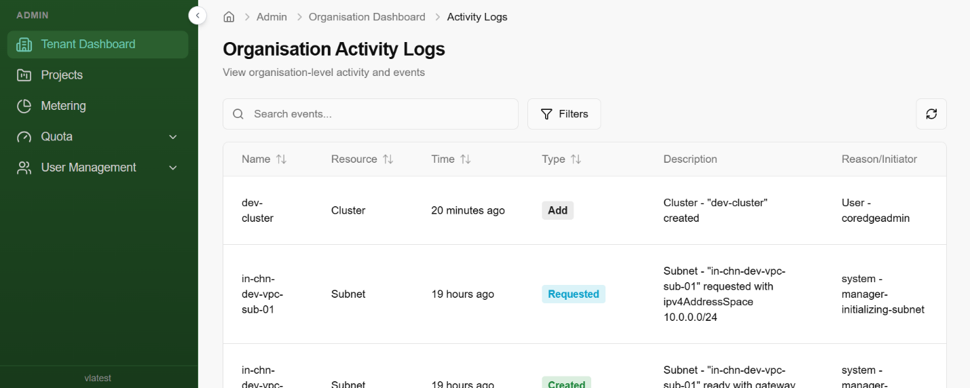Open the Filters dropdown button
Screen dimensions: 970x388
[564, 114]
